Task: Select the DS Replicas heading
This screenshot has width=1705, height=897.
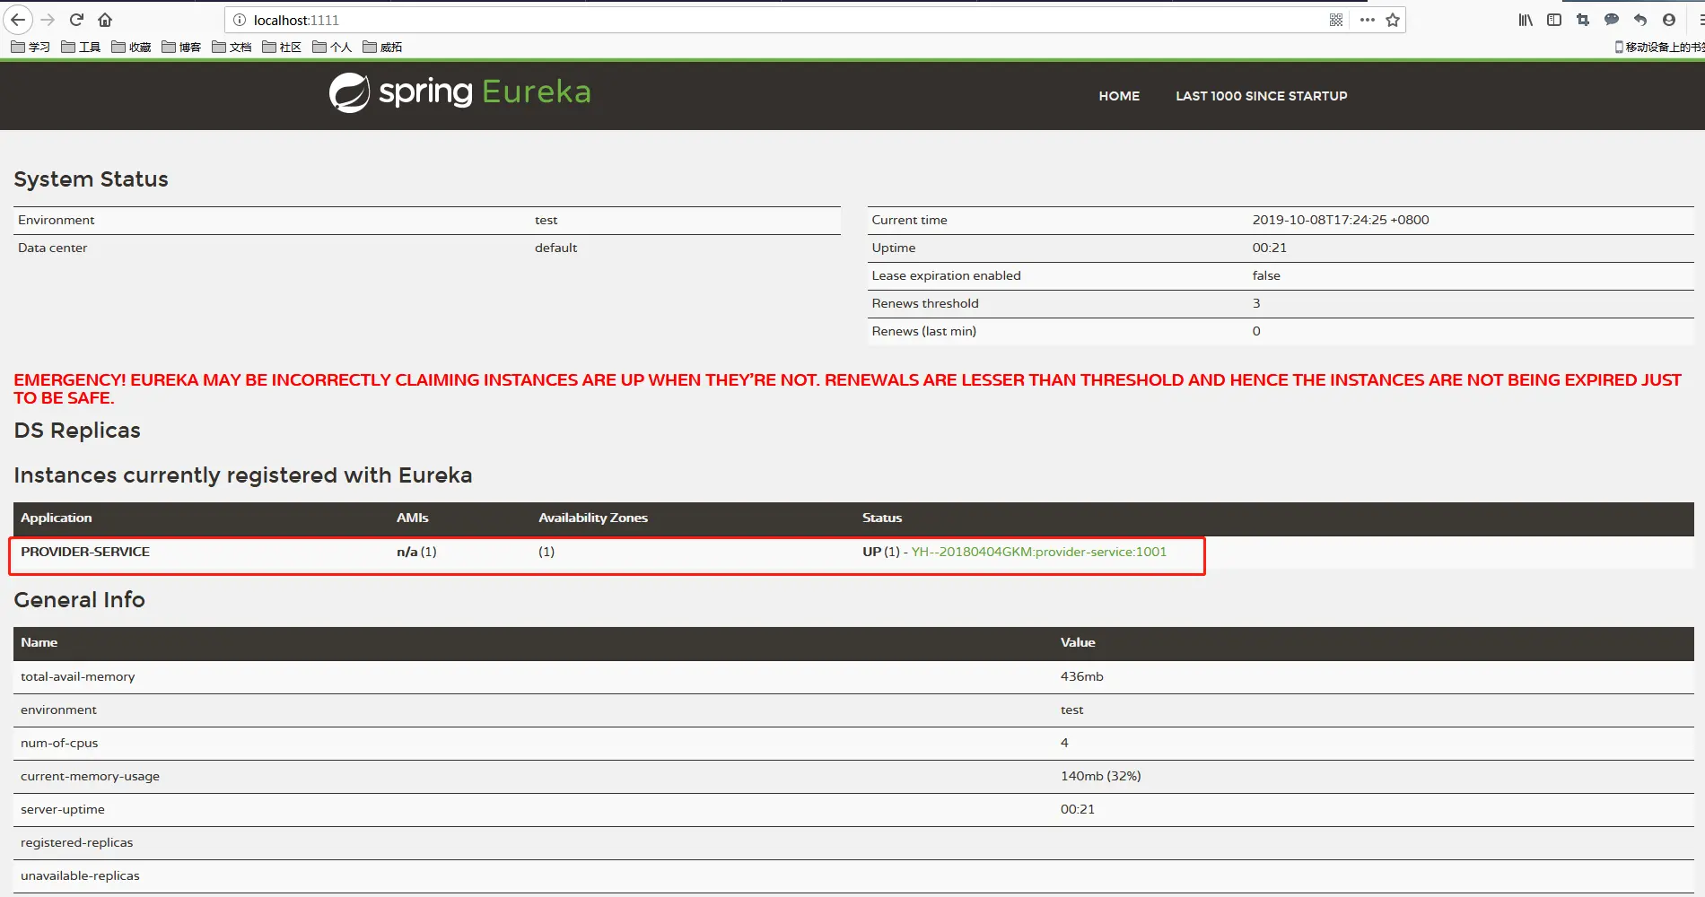Action: click(x=77, y=431)
